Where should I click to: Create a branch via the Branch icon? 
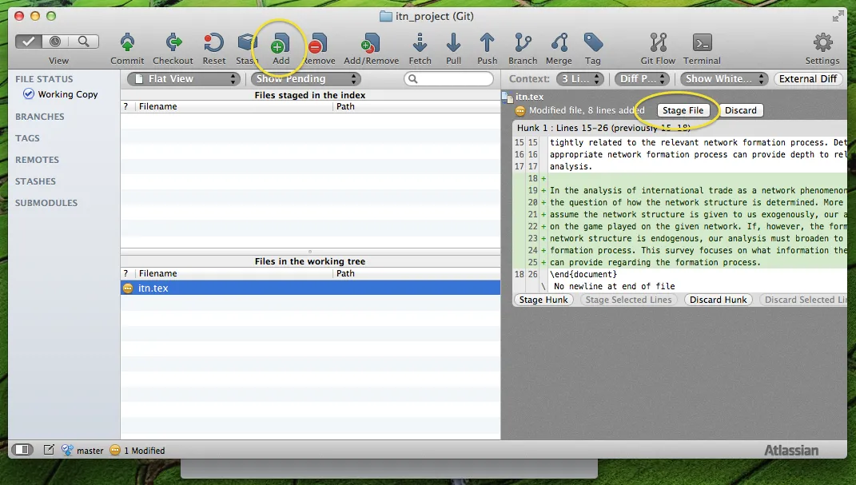[522, 43]
